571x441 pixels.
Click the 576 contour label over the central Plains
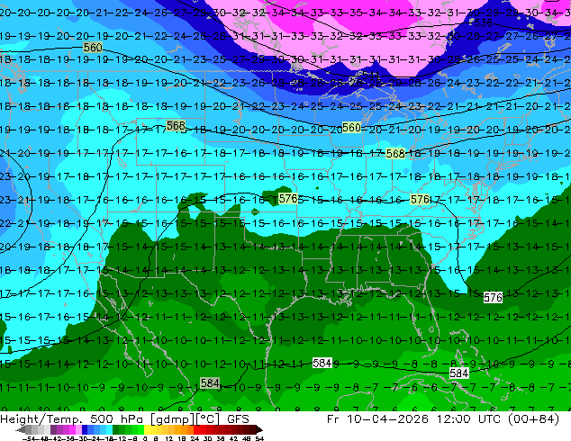point(288,199)
